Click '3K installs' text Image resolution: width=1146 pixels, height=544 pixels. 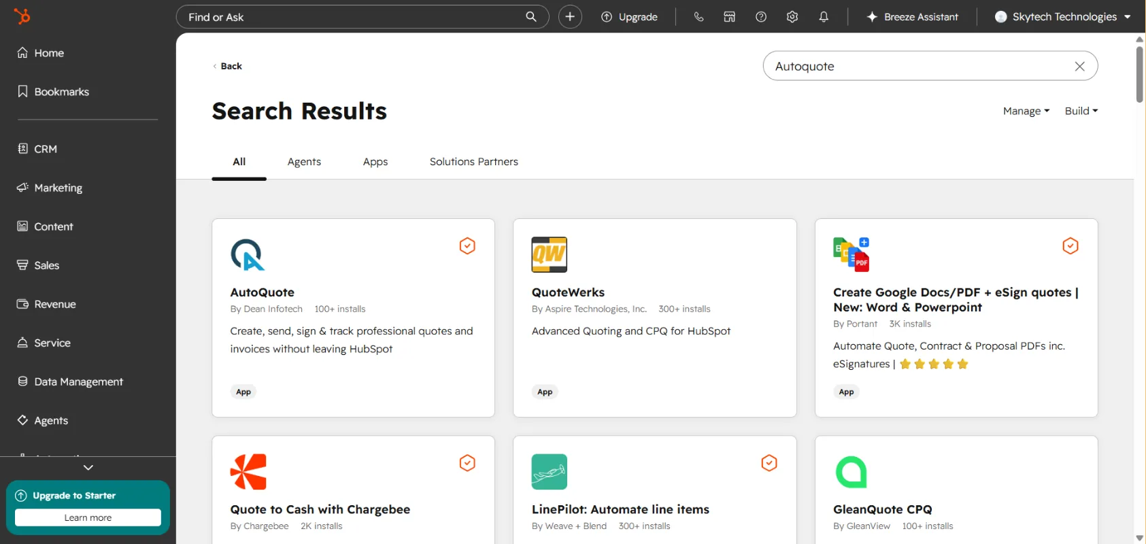pyautogui.click(x=910, y=324)
